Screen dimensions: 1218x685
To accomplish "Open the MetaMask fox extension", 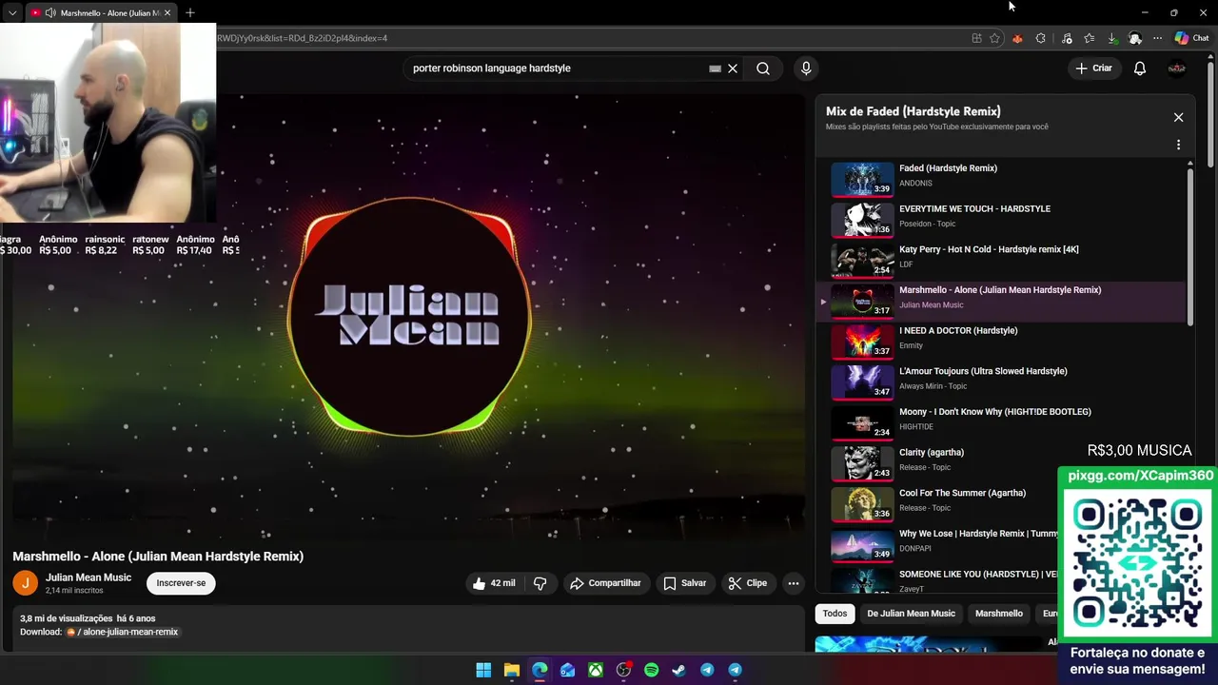I will coord(1017,38).
